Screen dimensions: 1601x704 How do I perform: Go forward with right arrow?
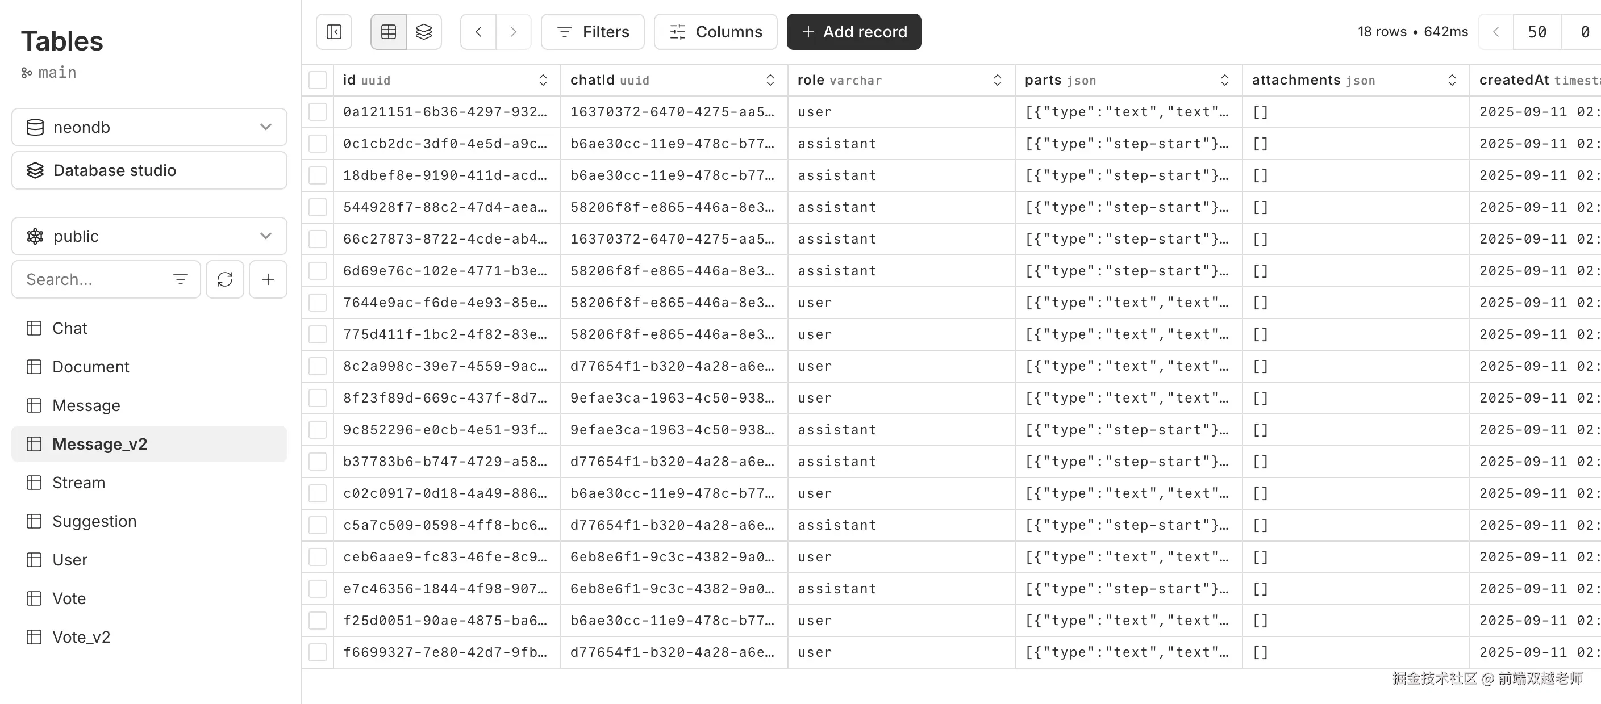(514, 32)
